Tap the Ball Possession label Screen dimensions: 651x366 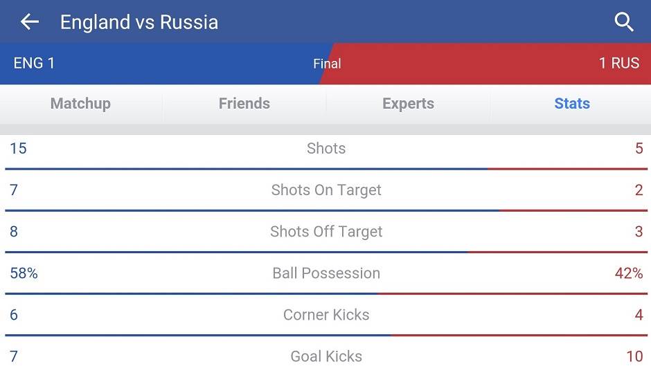[x=326, y=273]
